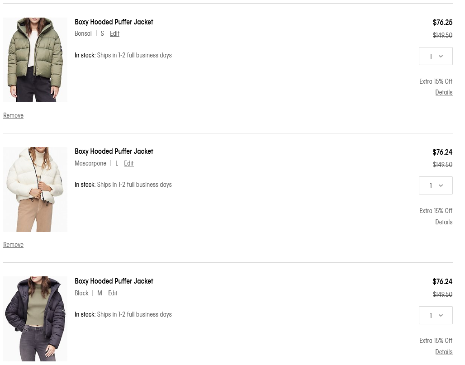The image size is (465, 365).
Task: Open the Black jacket thumbnail
Action: coord(35,319)
